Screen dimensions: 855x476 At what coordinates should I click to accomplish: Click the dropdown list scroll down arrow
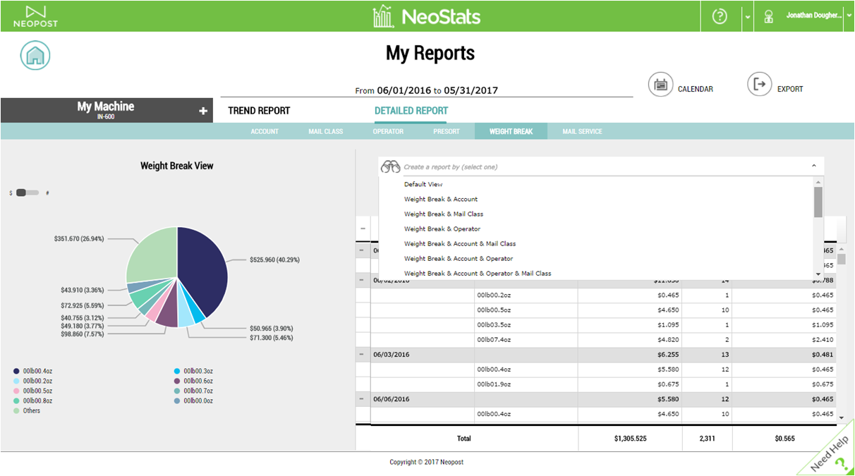(818, 274)
